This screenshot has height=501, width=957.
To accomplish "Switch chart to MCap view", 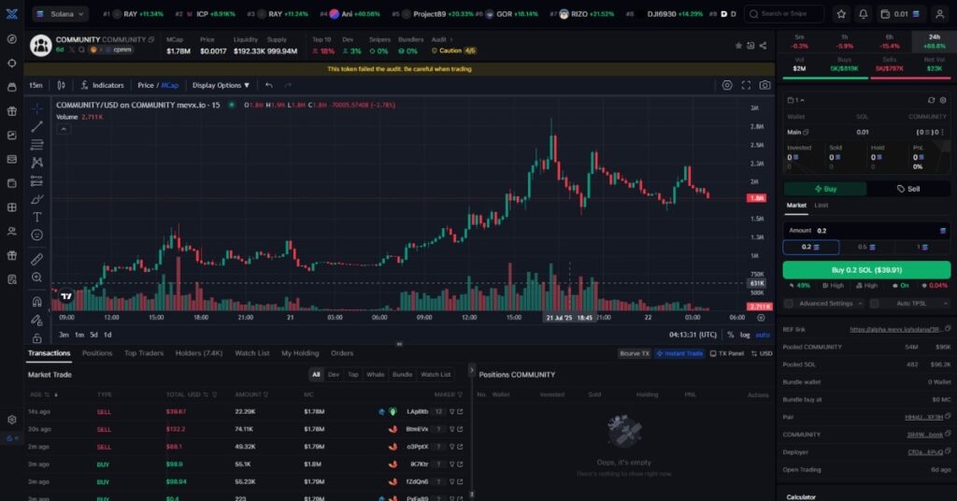I will pyautogui.click(x=170, y=85).
